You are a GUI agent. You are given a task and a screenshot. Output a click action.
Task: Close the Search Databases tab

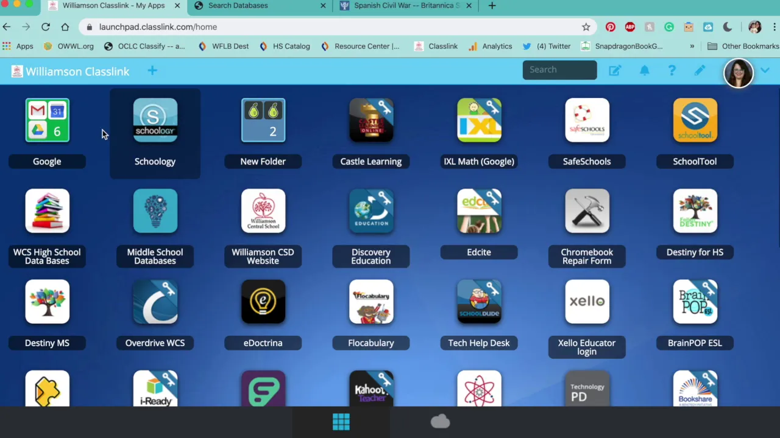point(323,5)
